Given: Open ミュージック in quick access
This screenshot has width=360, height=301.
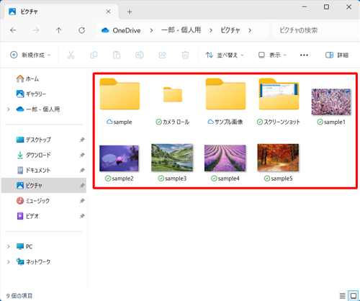Looking at the screenshot, I should (33, 201).
